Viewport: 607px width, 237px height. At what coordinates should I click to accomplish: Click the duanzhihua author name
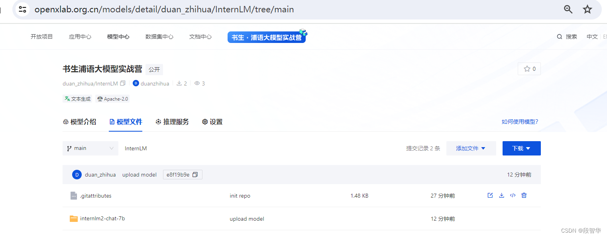pos(155,84)
